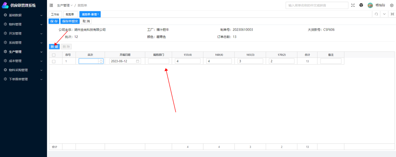
Task: Open the tab options dropdown chevron
Action: click(x=384, y=14)
